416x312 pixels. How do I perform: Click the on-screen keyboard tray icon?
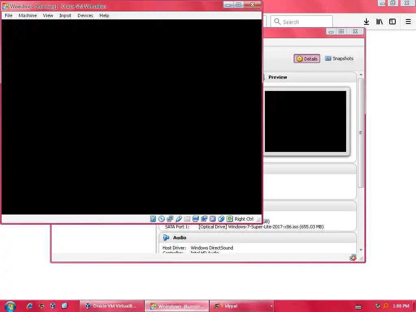(358, 307)
